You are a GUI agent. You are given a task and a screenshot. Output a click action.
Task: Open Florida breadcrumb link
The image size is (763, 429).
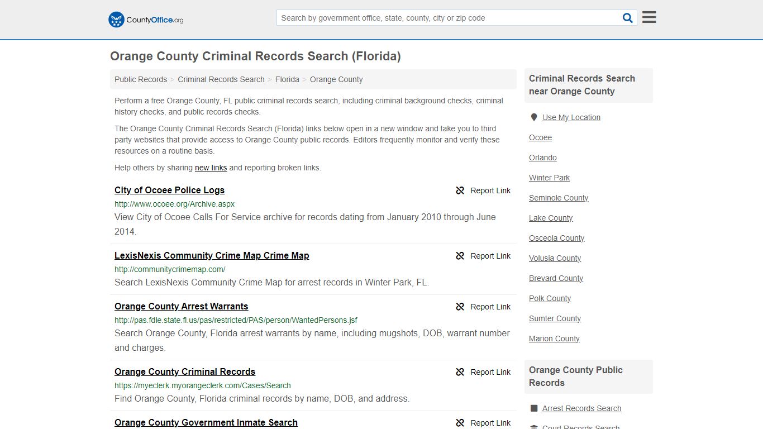(287, 79)
